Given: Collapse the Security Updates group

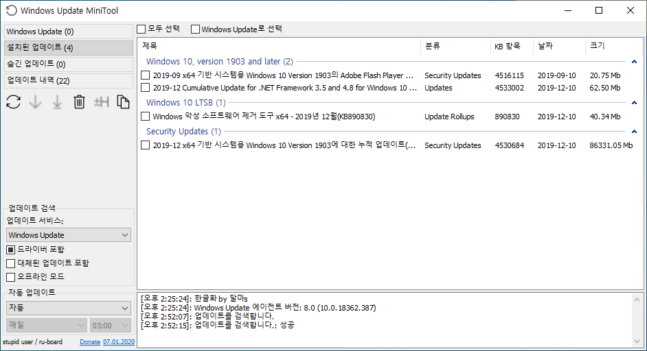Looking at the screenshot, I should [633, 132].
